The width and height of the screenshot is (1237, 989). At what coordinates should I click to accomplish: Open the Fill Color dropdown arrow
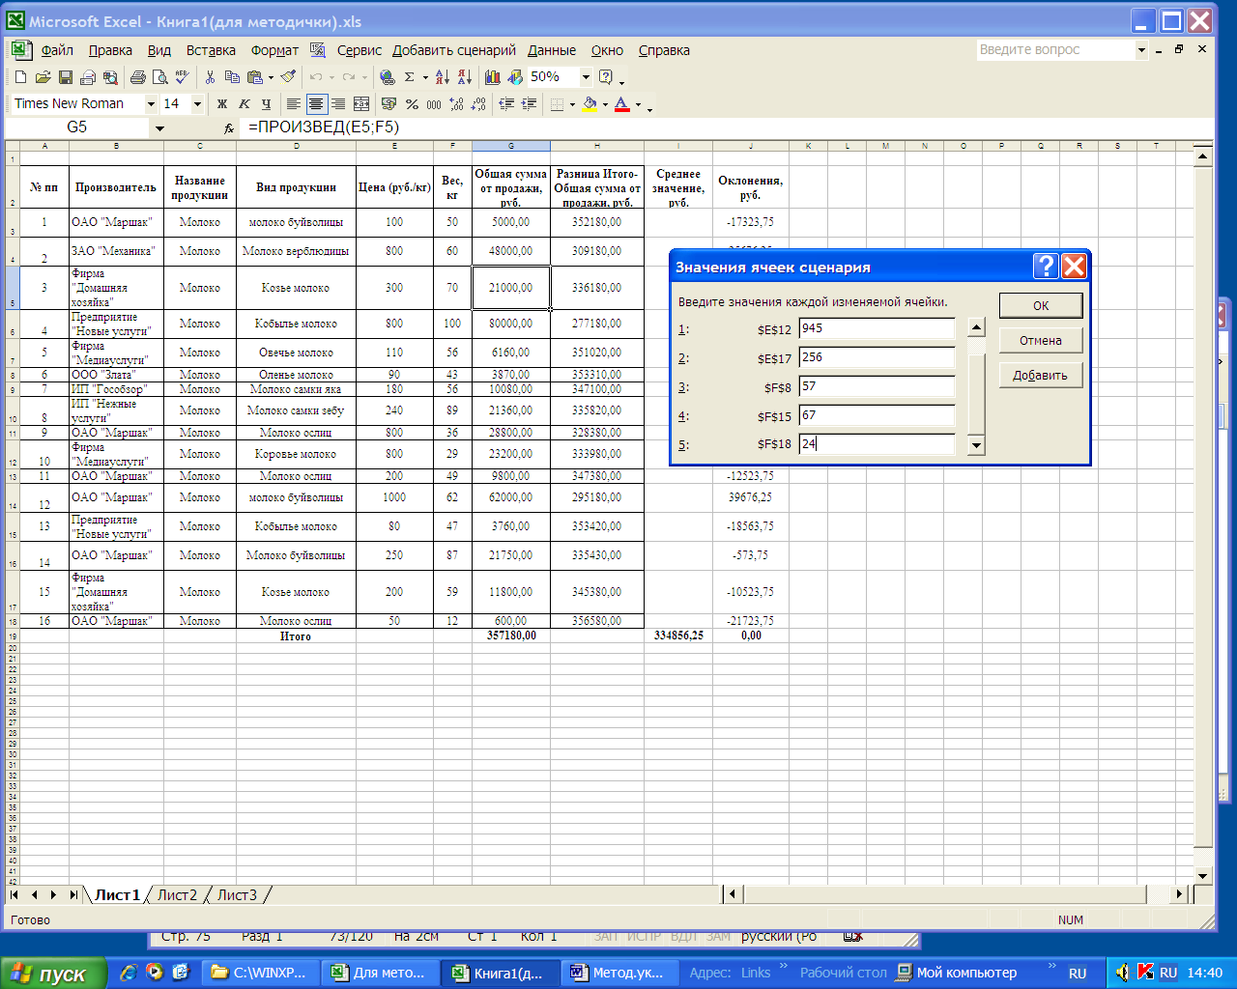605,104
